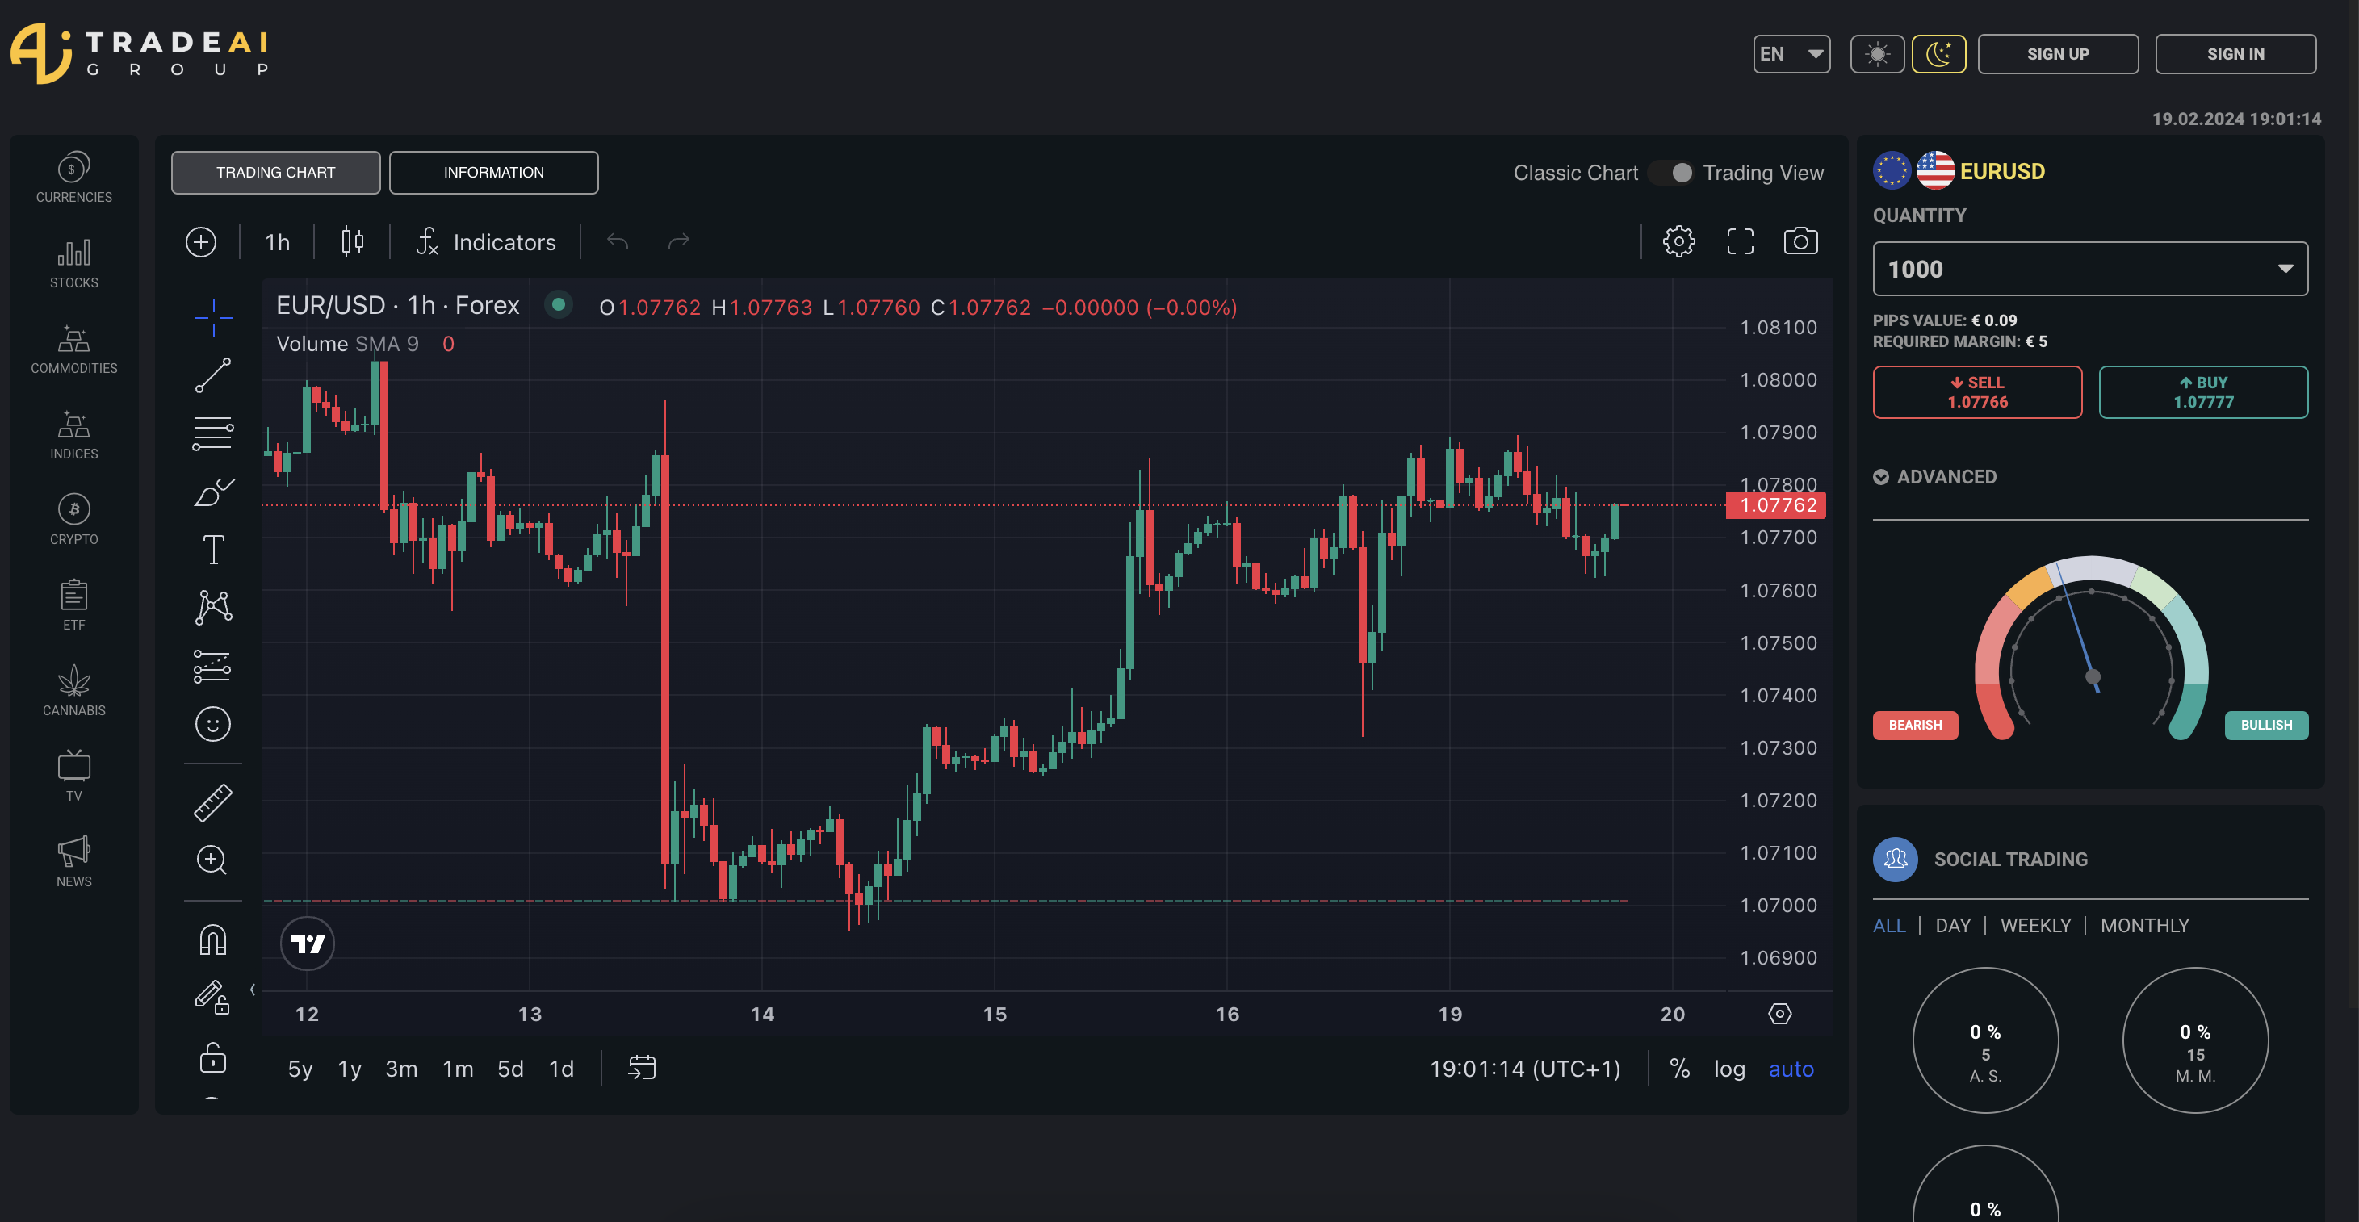Select the ALL social trading filter
Image resolution: width=2359 pixels, height=1222 pixels.
point(1889,926)
